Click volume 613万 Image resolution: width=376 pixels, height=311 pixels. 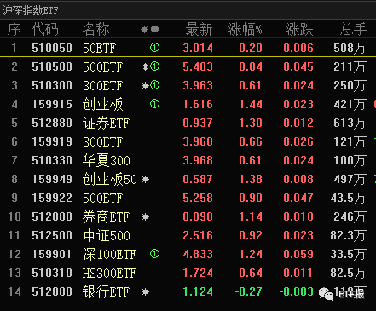(350, 124)
